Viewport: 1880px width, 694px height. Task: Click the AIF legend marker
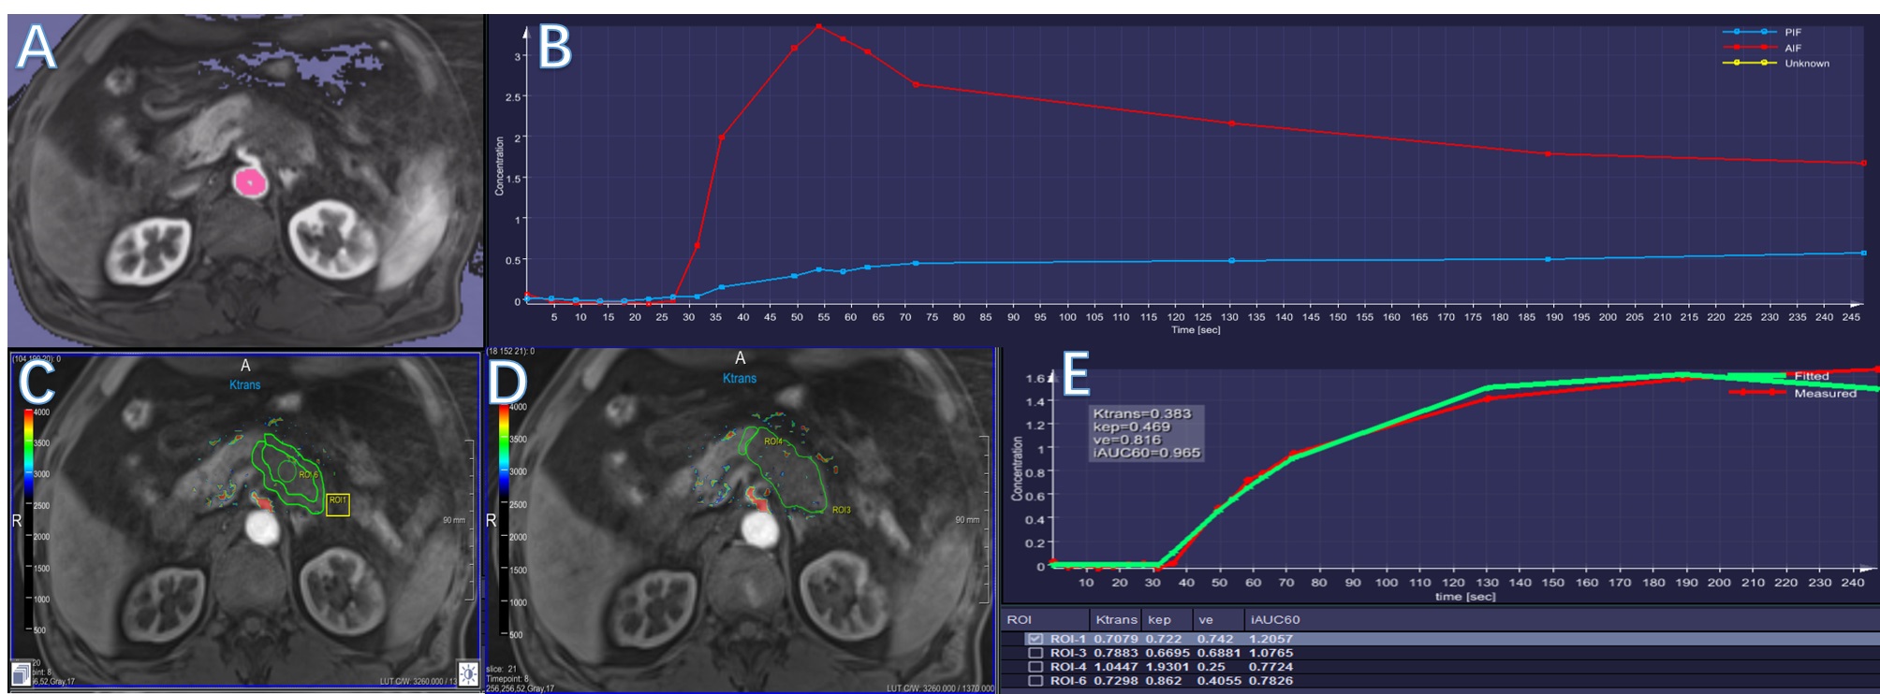coord(1749,48)
